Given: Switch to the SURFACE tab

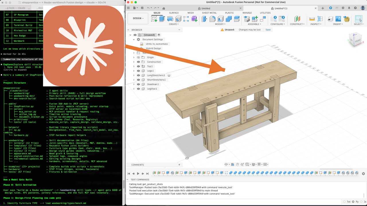Looking at the screenshot, I should tap(174, 13).
